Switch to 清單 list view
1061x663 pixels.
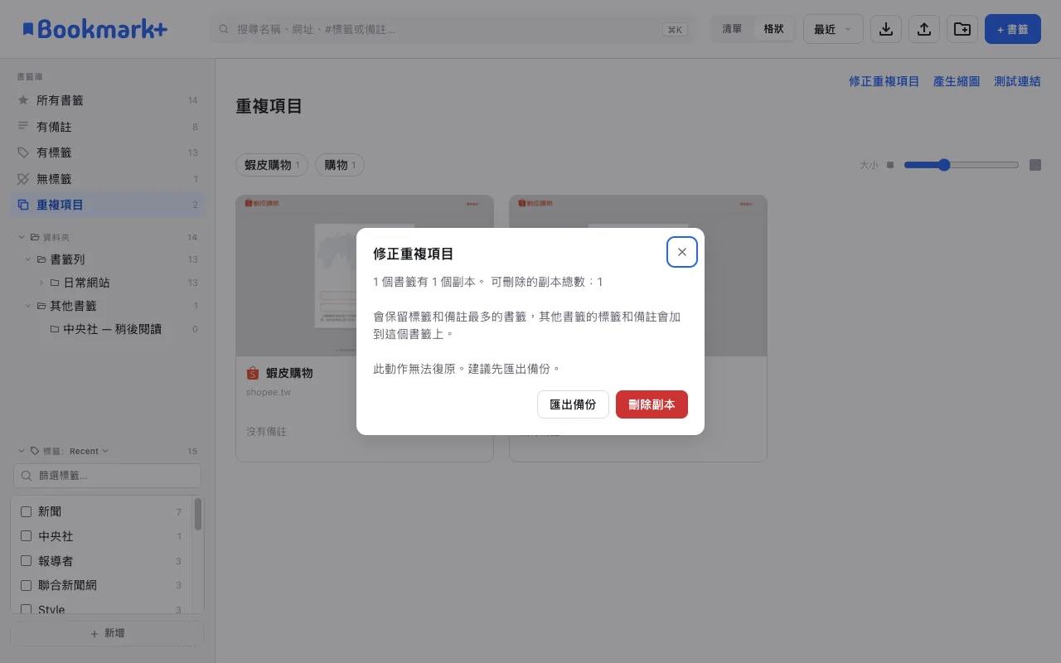(x=732, y=29)
